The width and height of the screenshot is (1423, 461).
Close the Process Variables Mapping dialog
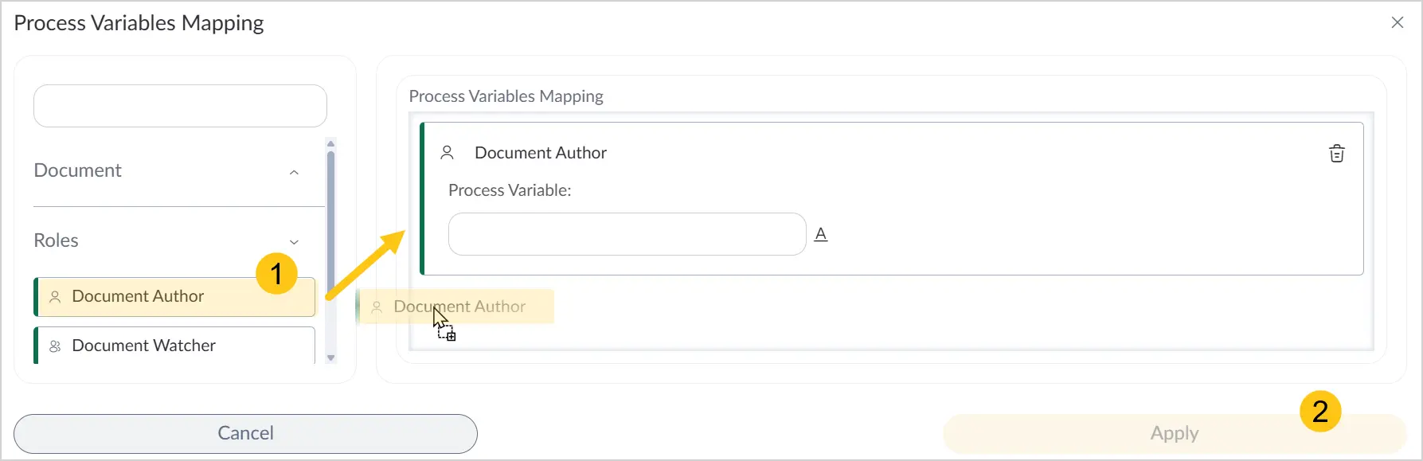(1398, 22)
